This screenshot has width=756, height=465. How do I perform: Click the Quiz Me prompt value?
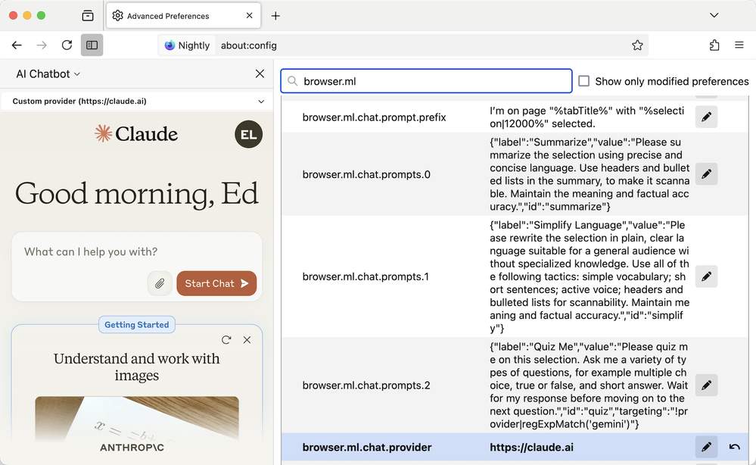click(x=590, y=385)
